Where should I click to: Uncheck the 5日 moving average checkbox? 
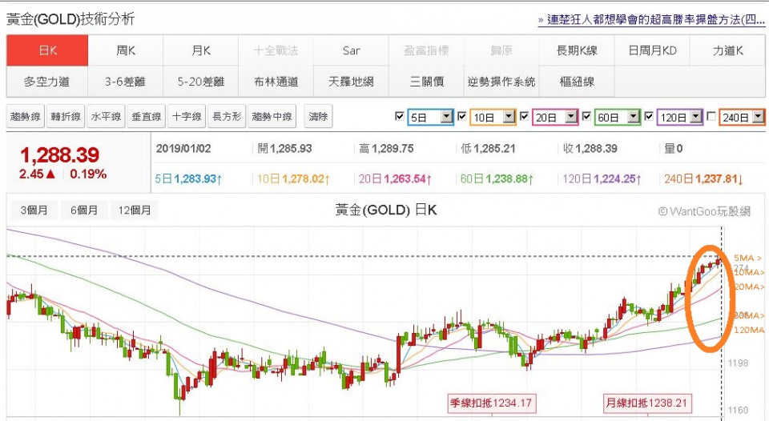tap(400, 117)
